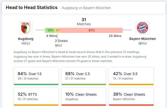Click the 39% Clean Sheets Bayern München card
The width and height of the screenshot is (167, 108).
(131, 97)
